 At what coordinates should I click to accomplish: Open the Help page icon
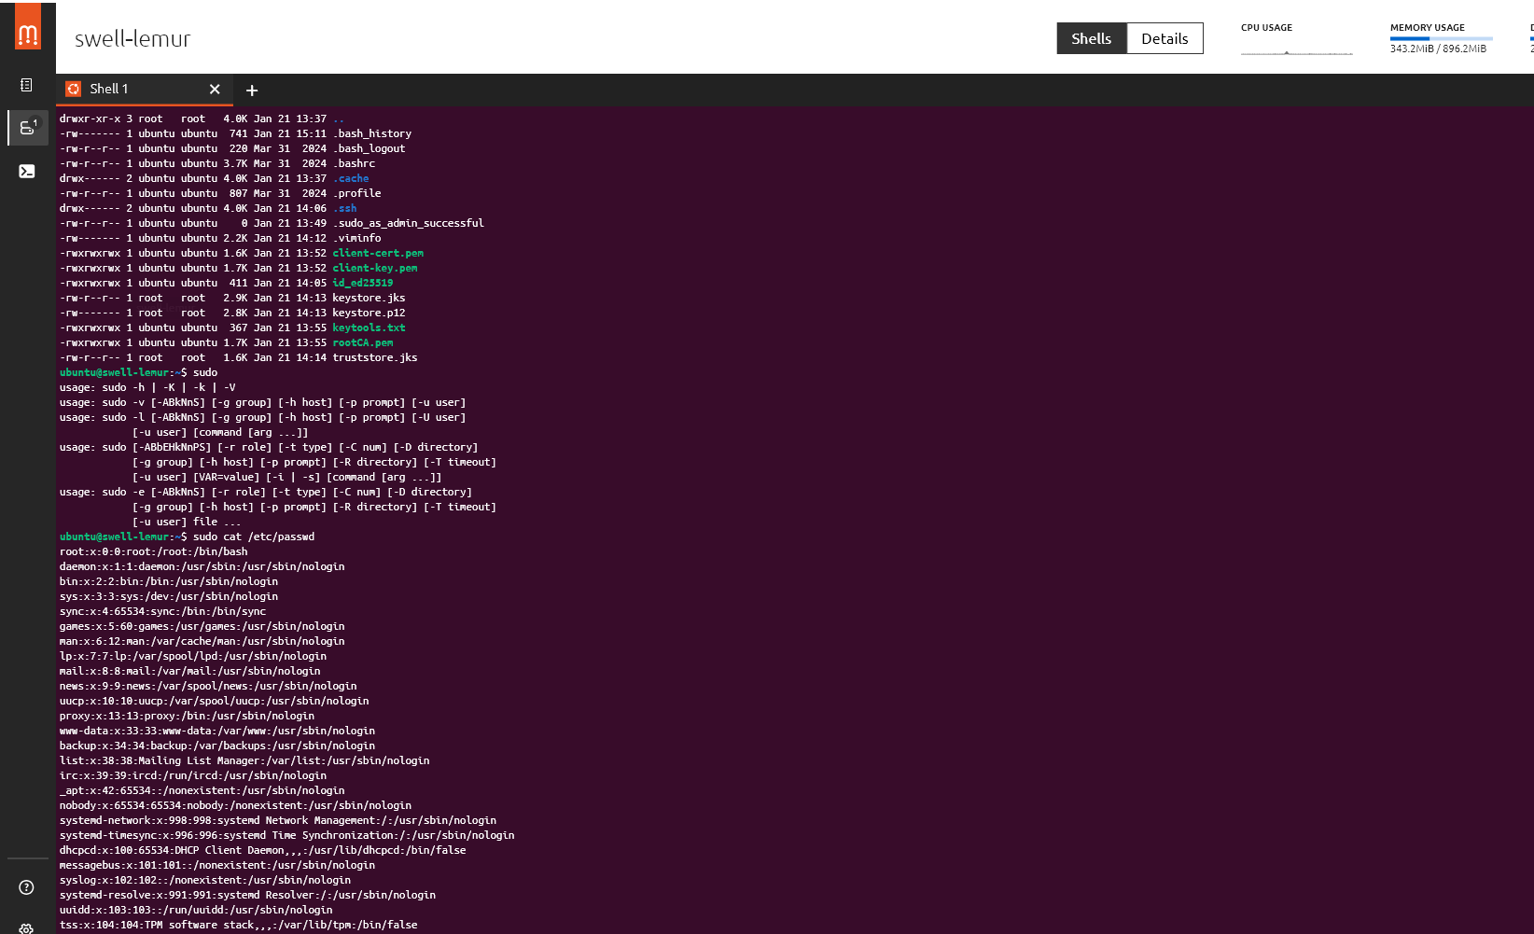[26, 887]
